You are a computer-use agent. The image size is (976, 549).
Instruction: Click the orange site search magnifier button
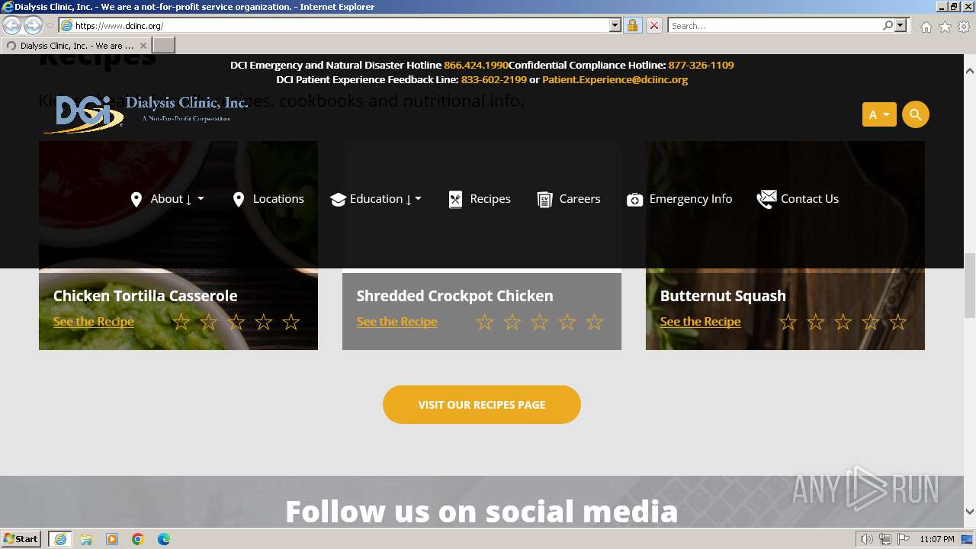coord(915,114)
